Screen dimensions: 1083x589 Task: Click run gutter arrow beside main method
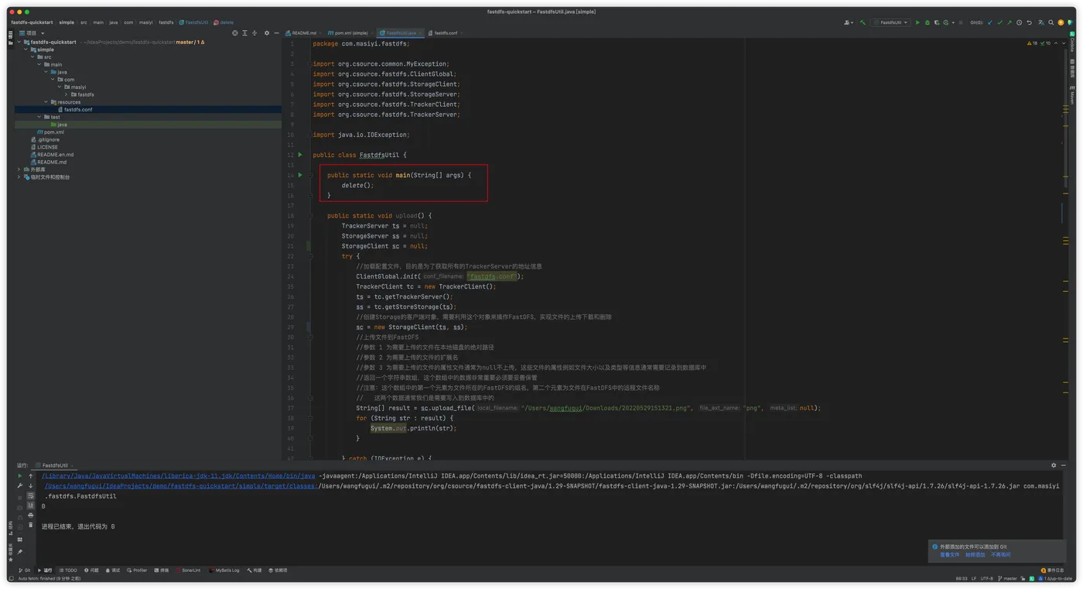click(x=300, y=175)
